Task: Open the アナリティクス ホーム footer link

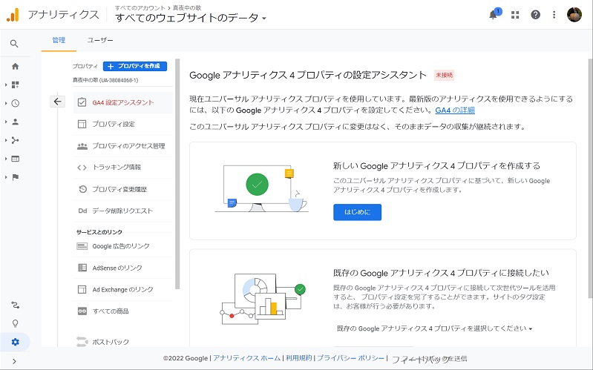Action: pyautogui.click(x=246, y=358)
